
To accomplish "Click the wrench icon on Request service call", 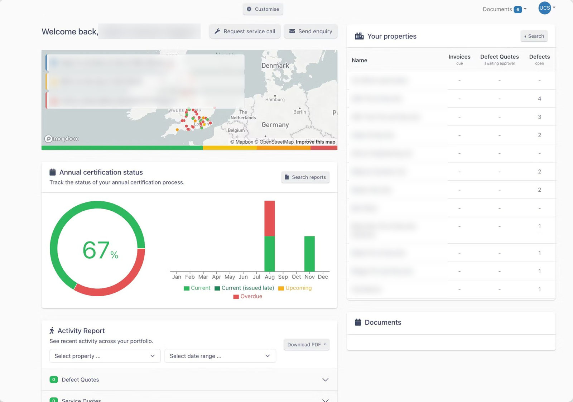I will [217, 32].
